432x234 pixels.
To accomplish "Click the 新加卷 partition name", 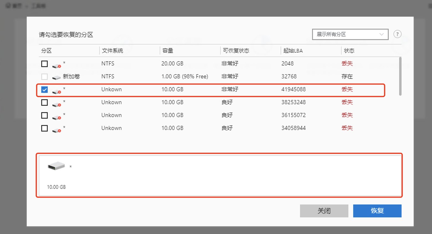I will [71, 76].
